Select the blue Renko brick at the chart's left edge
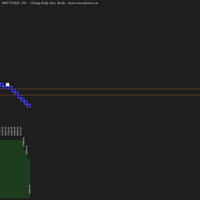Image resolution: width=200 pixels, height=200 pixels. pos(2,84)
